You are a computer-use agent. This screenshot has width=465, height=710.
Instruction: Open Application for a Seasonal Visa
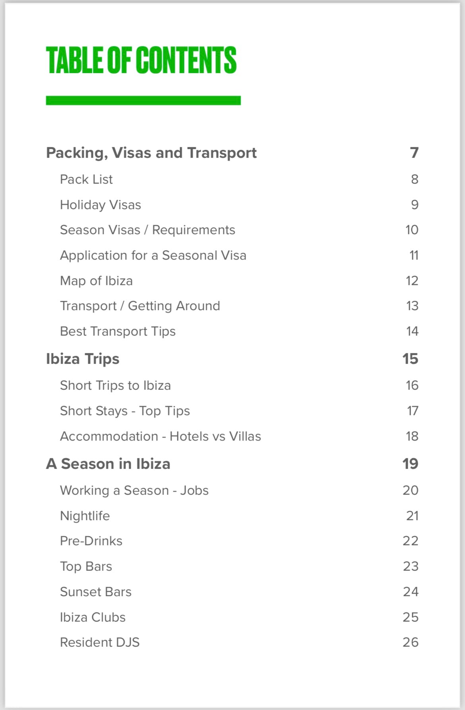pos(153,255)
